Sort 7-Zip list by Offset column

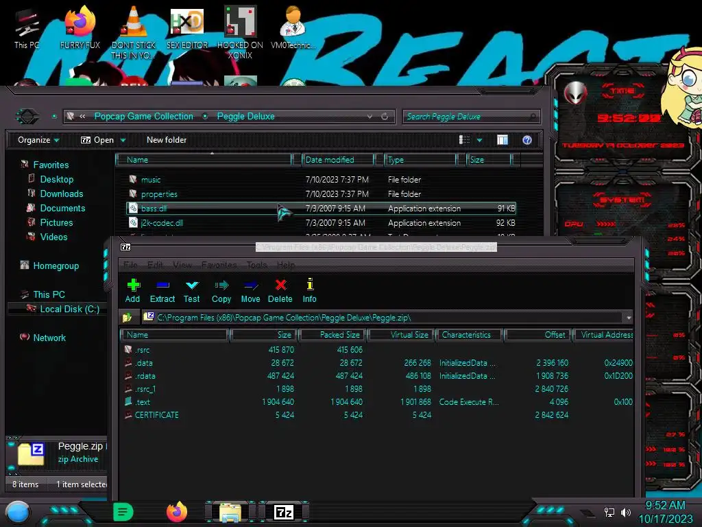tap(539, 335)
